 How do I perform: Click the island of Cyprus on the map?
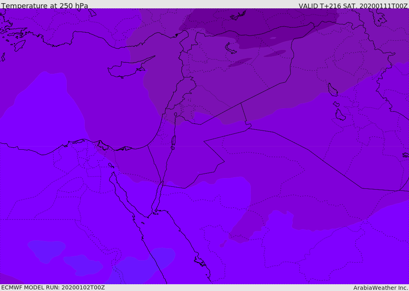pos(129,69)
